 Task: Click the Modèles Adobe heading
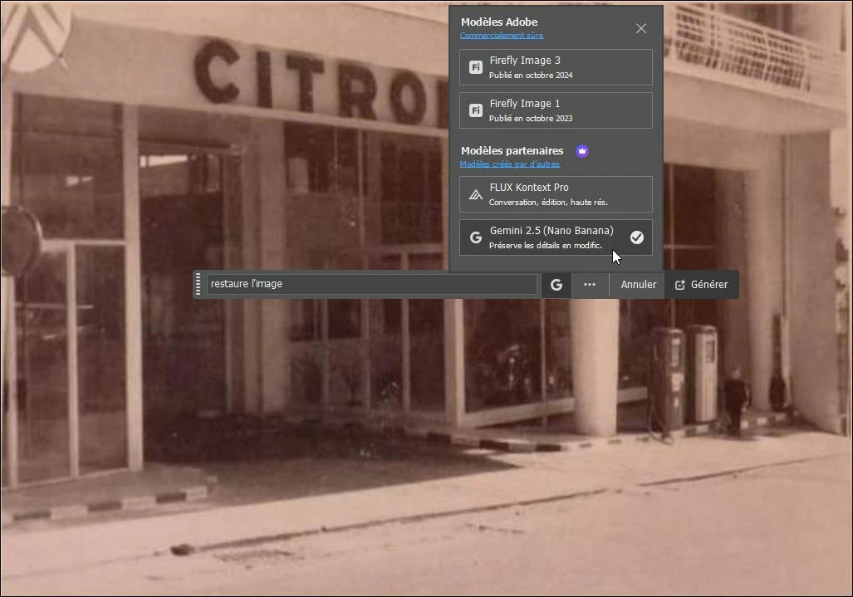click(499, 22)
